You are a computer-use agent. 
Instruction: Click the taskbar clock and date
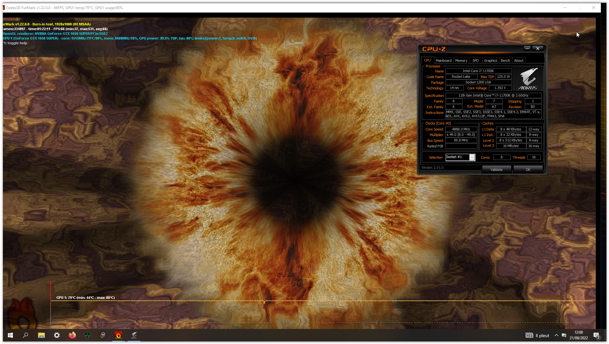(579, 335)
